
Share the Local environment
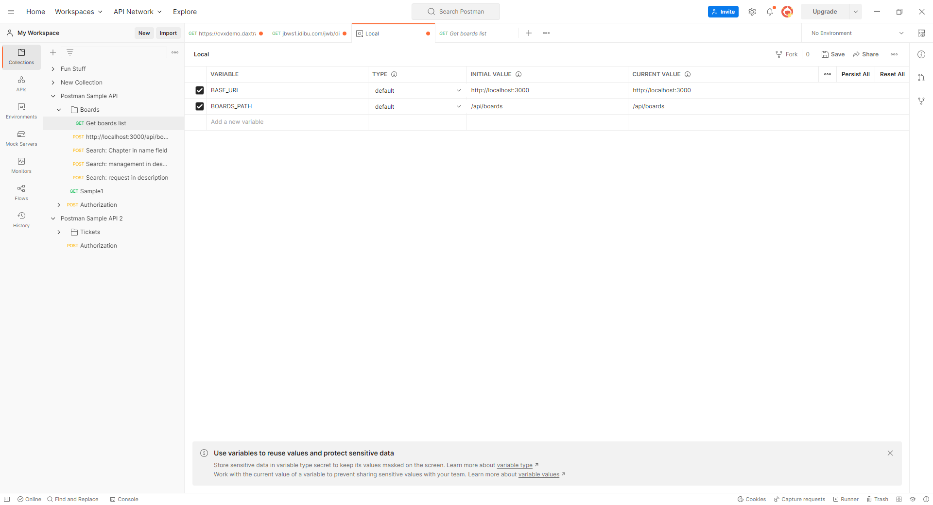(865, 54)
